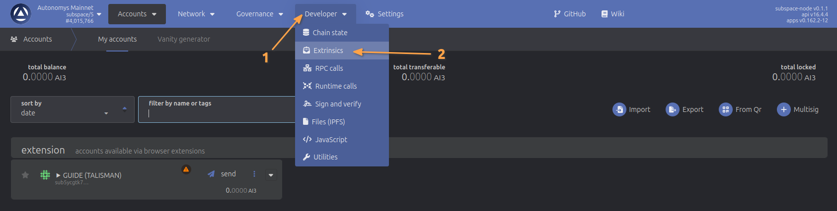
Task: Choose the Chain state menu entry
Action: pos(330,33)
